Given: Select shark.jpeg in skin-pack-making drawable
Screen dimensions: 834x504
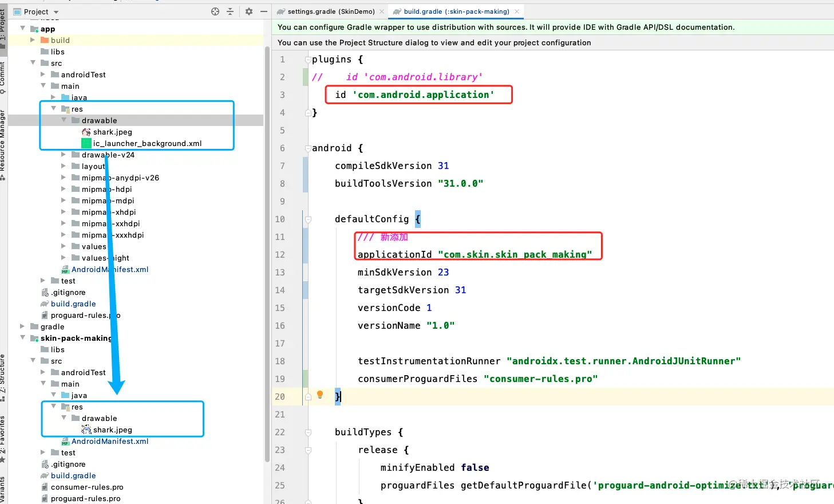Looking at the screenshot, I should click(107, 430).
